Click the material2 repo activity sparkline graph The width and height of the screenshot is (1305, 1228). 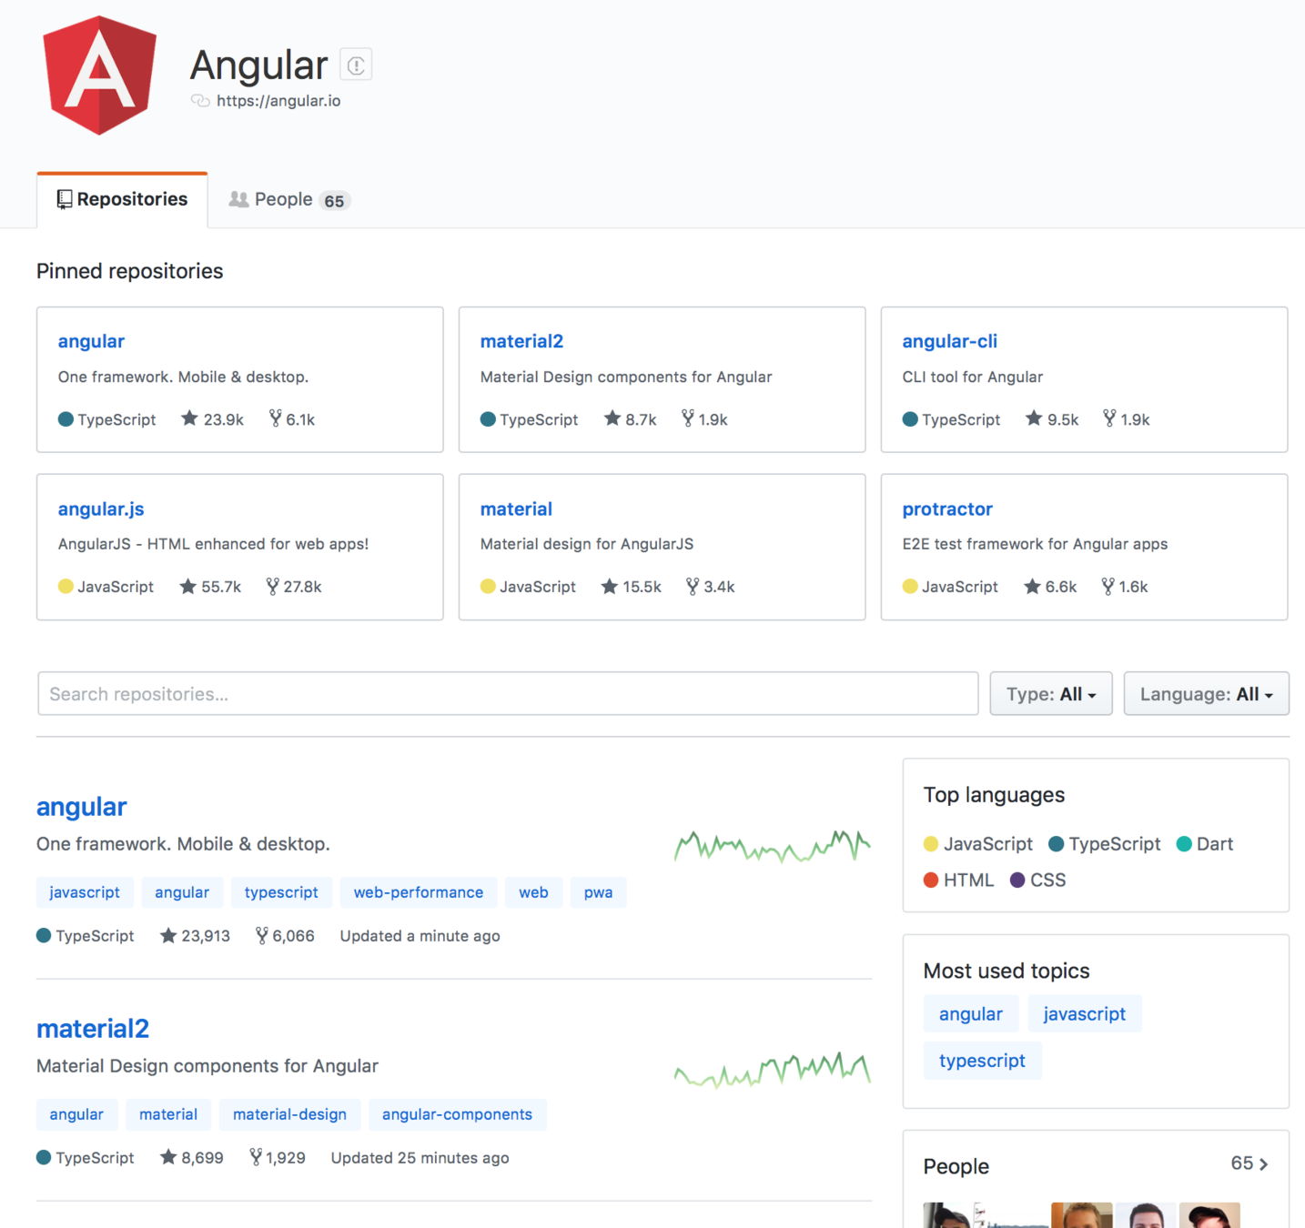pyautogui.click(x=772, y=1070)
